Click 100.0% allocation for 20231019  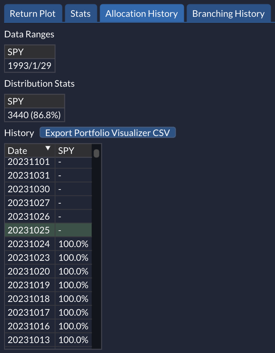(73, 285)
